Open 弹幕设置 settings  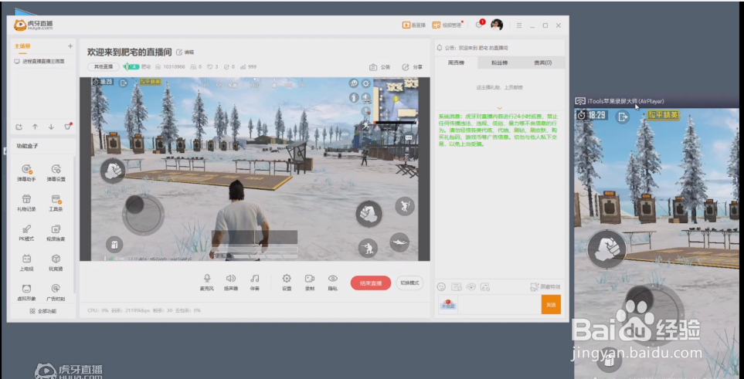(x=56, y=173)
